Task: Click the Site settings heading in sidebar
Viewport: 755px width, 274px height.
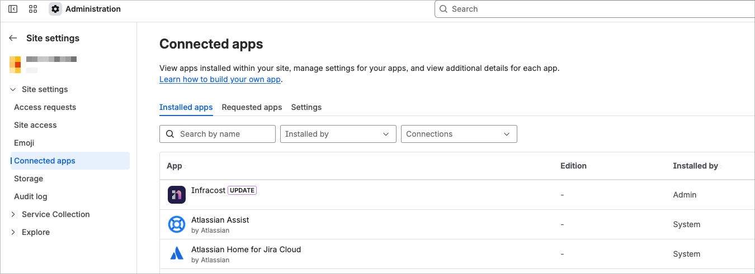Action: [x=53, y=38]
